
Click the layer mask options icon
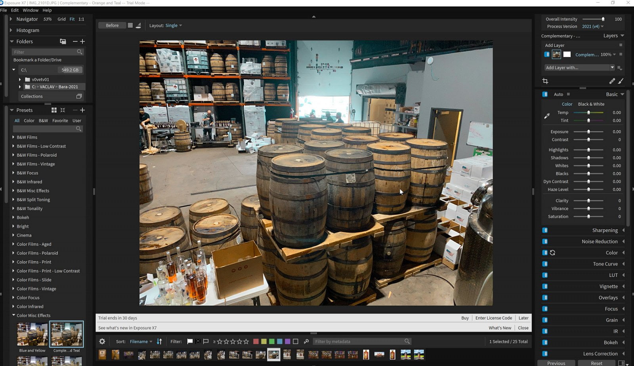tap(620, 68)
